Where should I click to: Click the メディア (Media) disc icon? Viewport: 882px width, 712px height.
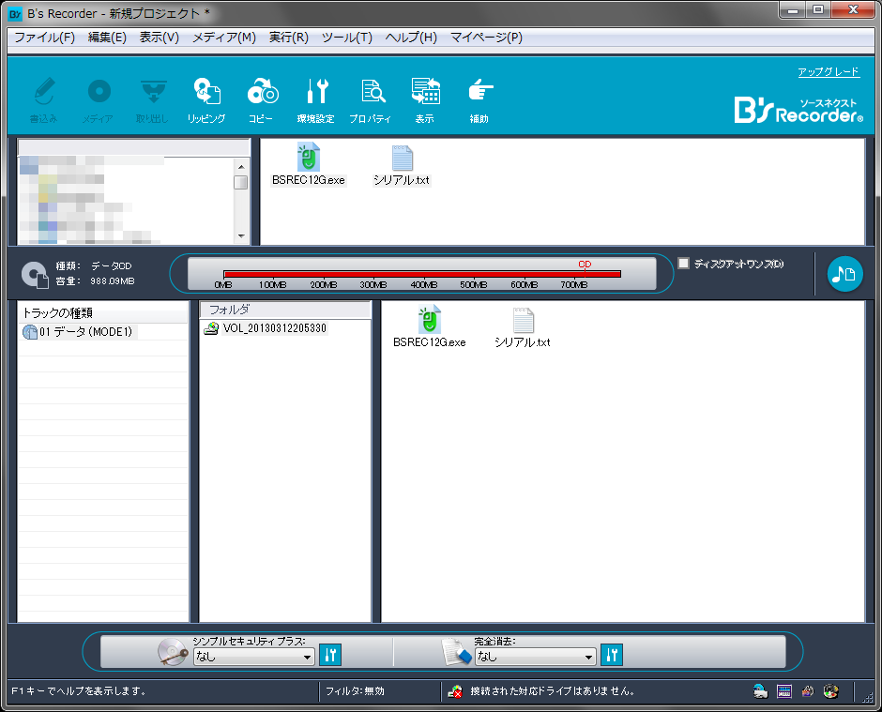99,100
